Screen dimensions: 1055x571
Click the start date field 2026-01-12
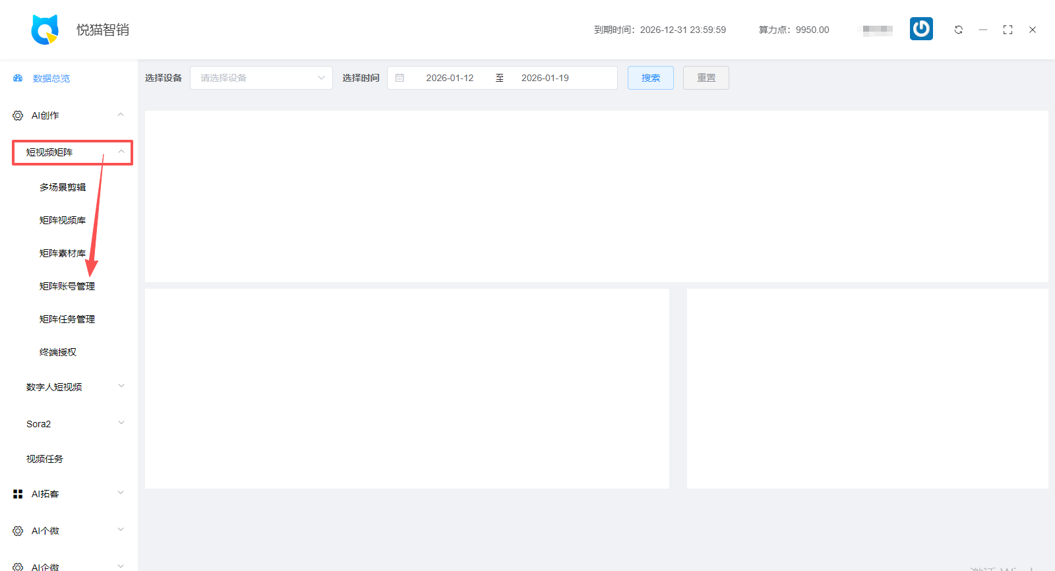pos(450,78)
